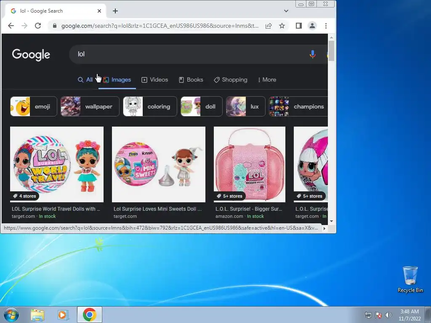
Task: Click target.com under World Travel Dolls
Action: pyautogui.click(x=24, y=217)
